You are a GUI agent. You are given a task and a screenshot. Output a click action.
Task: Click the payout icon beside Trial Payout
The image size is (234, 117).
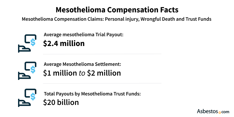tap(27, 43)
